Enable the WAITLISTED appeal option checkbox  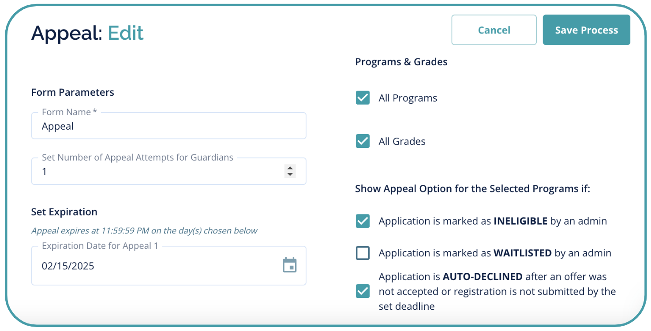click(x=363, y=253)
